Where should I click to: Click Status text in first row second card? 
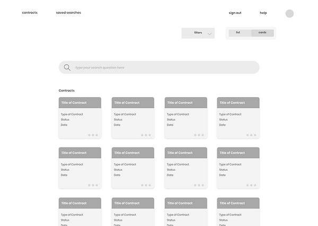[x=118, y=119]
